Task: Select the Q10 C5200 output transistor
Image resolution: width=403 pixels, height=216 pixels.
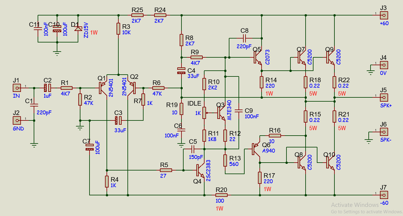Action: (330, 163)
